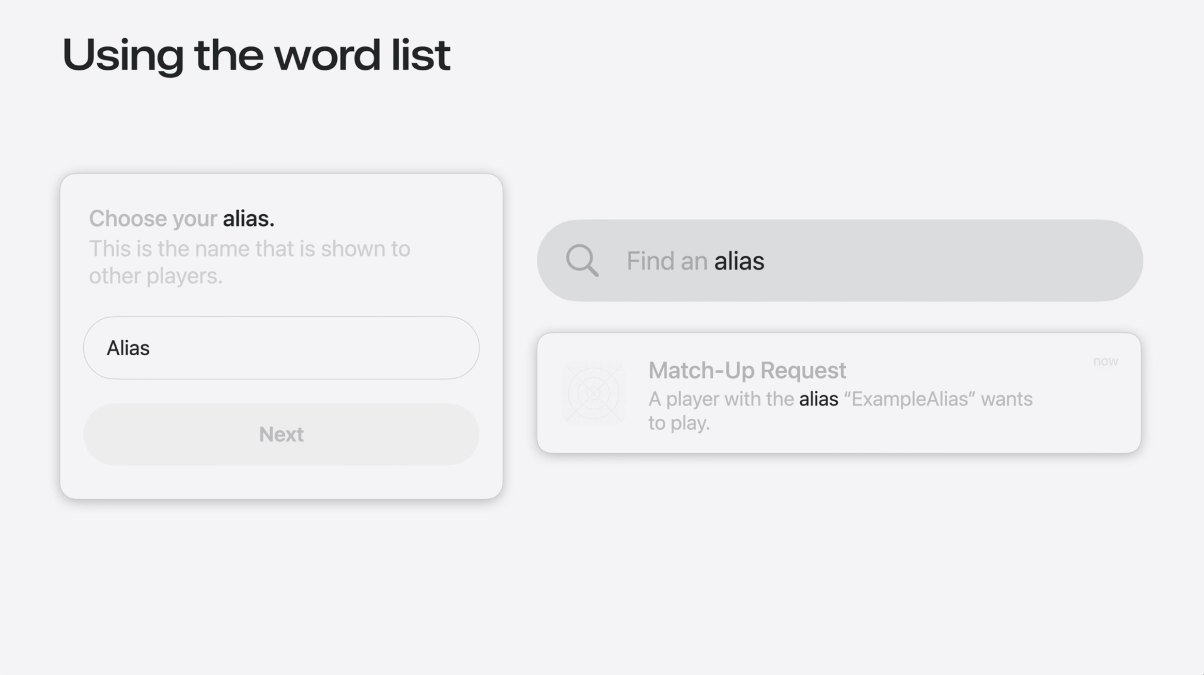The image size is (1204, 675).
Task: Click the "ExampleAlias" quoted name
Action: 909,399
